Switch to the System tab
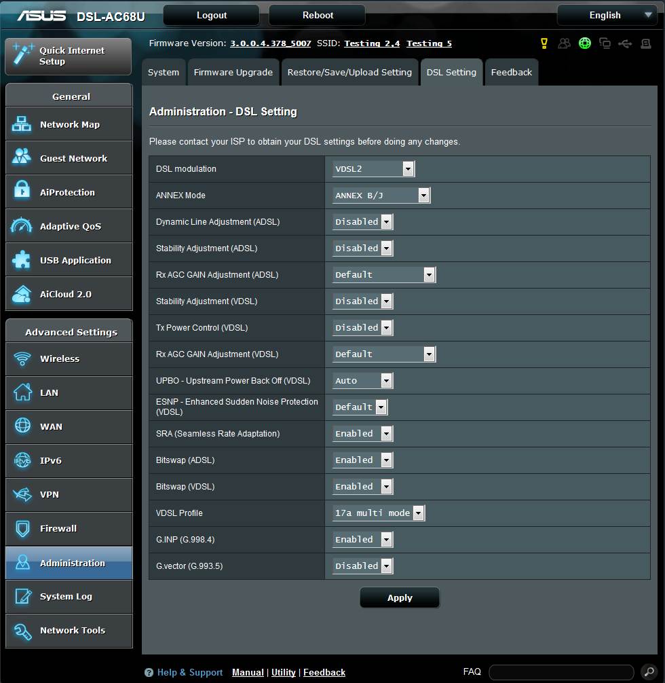Viewport: 665px width, 683px height. [164, 73]
